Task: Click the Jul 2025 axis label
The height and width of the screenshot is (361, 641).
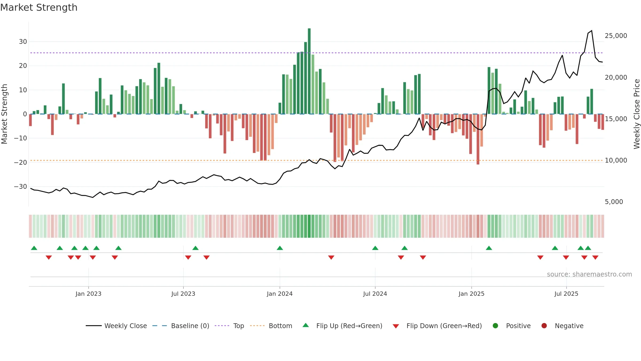Action: [566, 294]
